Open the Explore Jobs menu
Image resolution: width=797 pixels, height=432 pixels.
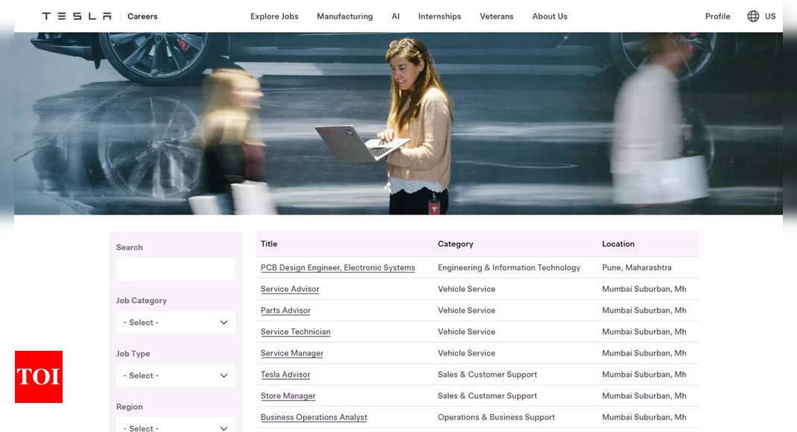pos(274,16)
